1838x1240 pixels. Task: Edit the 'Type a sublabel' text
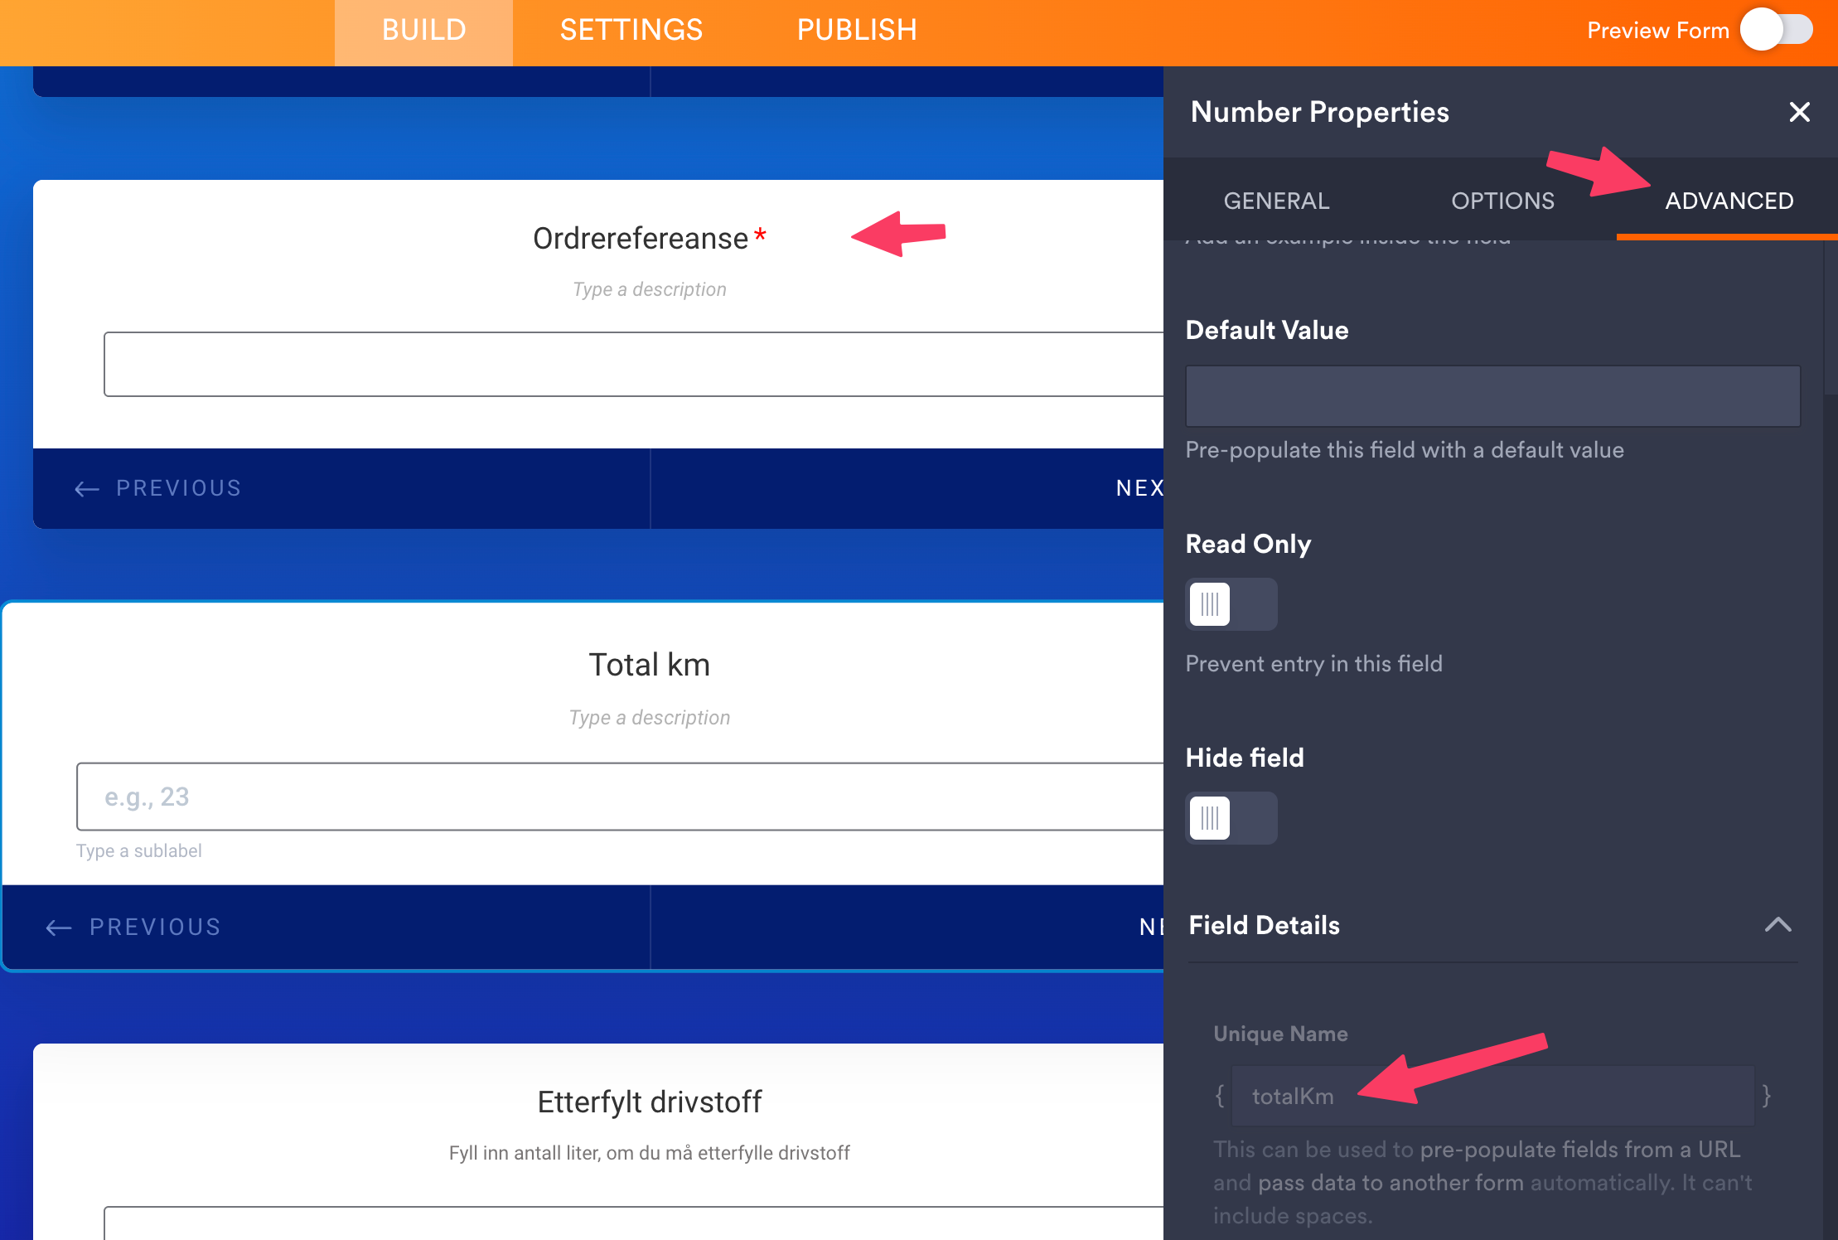[139, 851]
